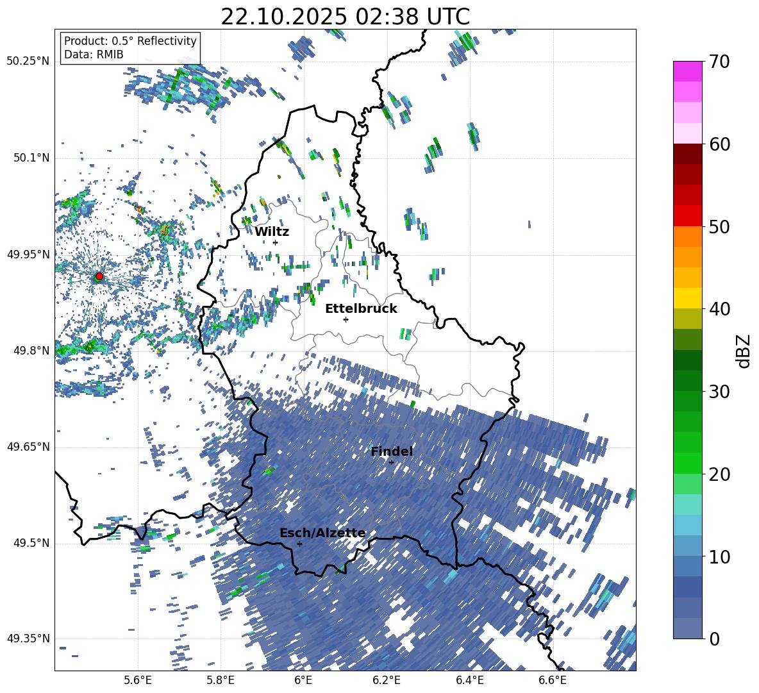Click the colorbar 60 tick label
This screenshot has width=759, height=693.
click(719, 144)
